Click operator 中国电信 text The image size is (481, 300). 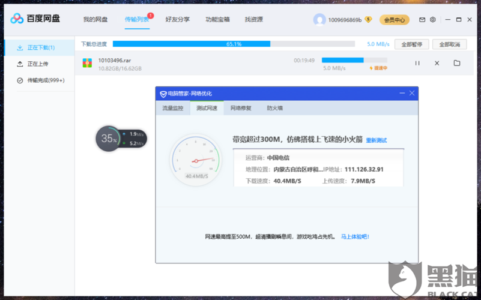coord(278,158)
